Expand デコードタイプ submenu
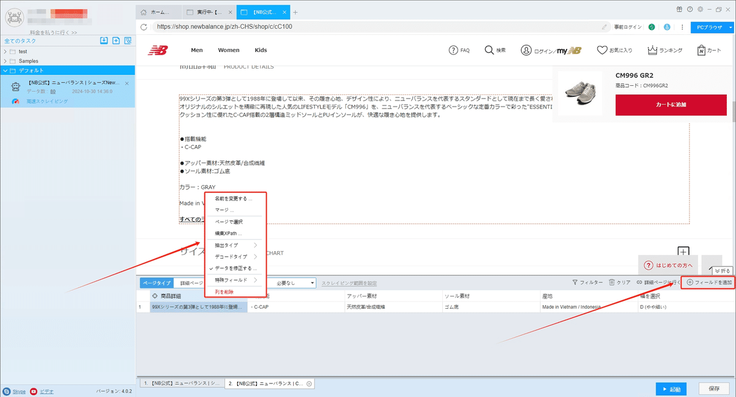This screenshot has height=397, width=736. pyautogui.click(x=236, y=257)
